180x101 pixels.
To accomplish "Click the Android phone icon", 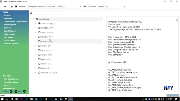I will (11, 91).
